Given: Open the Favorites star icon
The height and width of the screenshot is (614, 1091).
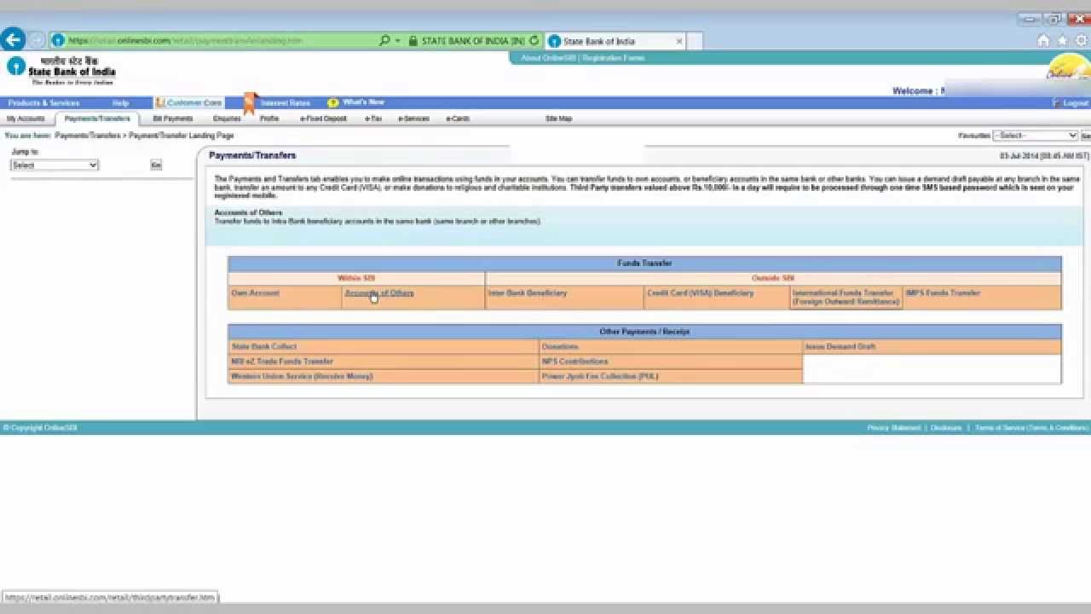Looking at the screenshot, I should 1062,40.
